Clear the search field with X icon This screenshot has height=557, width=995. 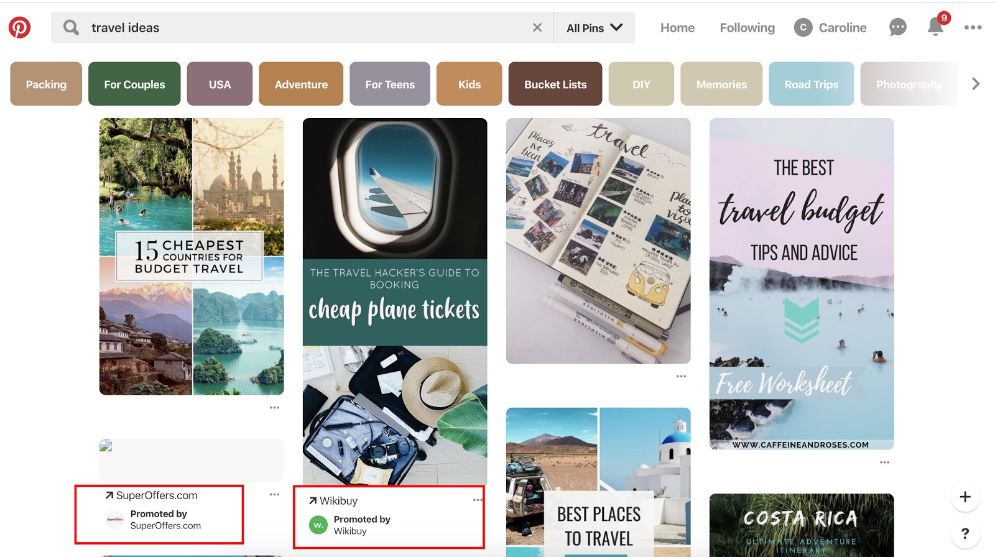pos(537,27)
